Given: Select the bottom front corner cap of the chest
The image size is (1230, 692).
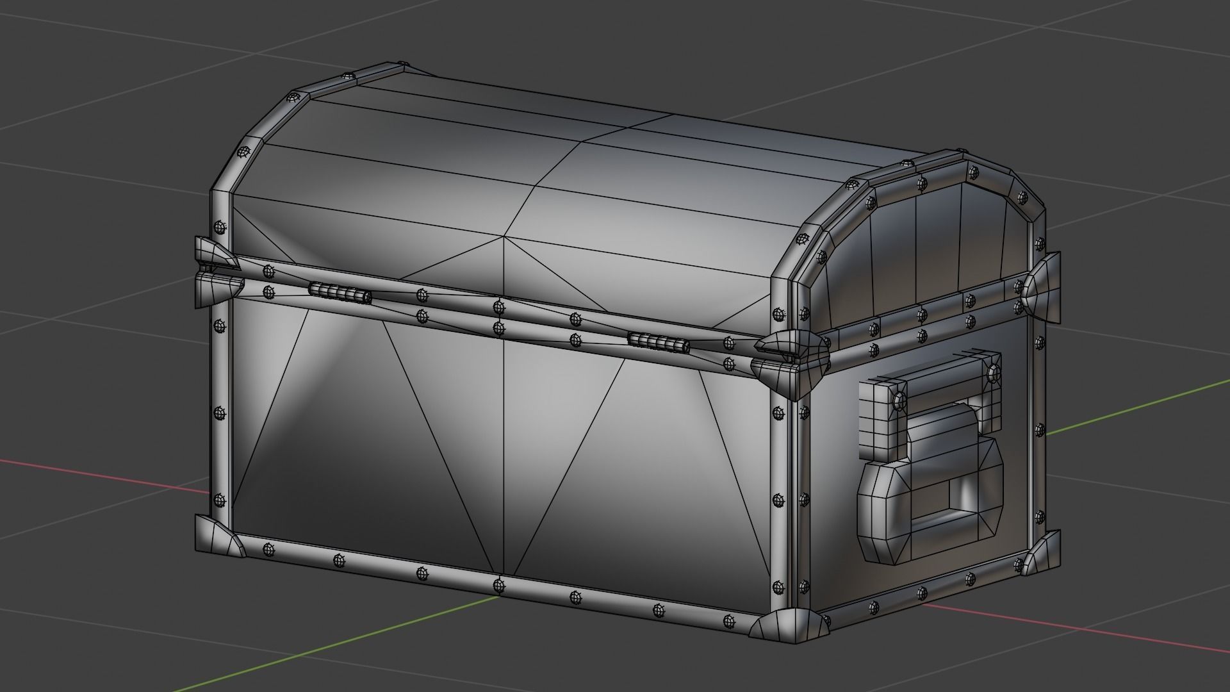Looking at the screenshot, I should click(x=789, y=627).
